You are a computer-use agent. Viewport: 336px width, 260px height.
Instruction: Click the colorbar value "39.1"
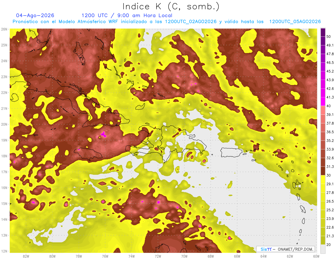pos(330,114)
